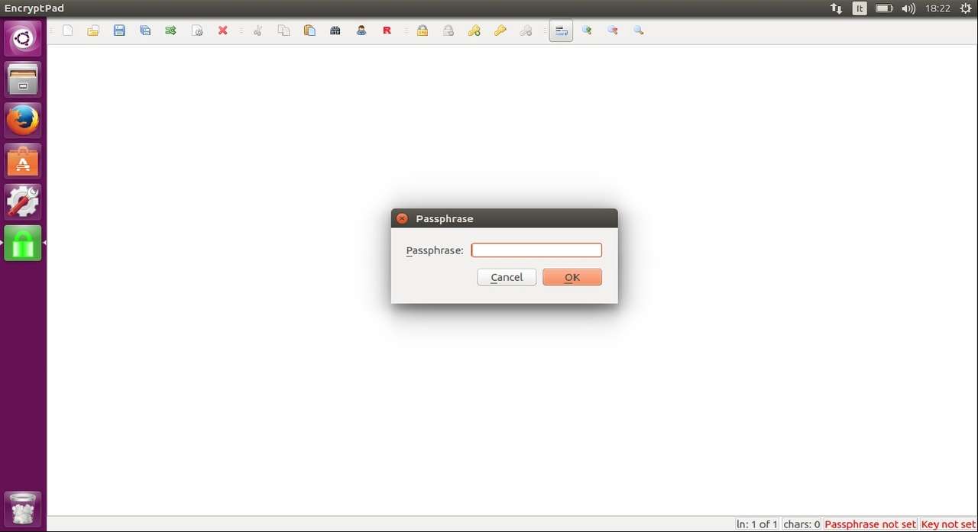This screenshot has width=978, height=532.
Task: Click the New file blank page icon
Action: coord(68,31)
